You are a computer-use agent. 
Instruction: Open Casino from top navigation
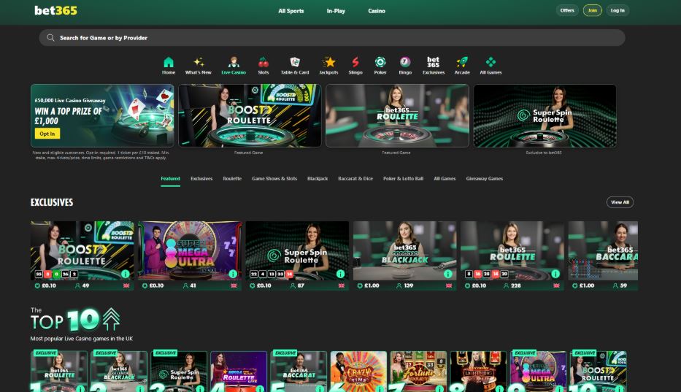coord(377,11)
